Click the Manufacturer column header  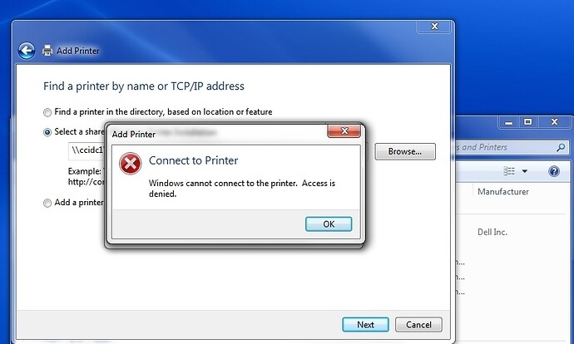tap(503, 192)
